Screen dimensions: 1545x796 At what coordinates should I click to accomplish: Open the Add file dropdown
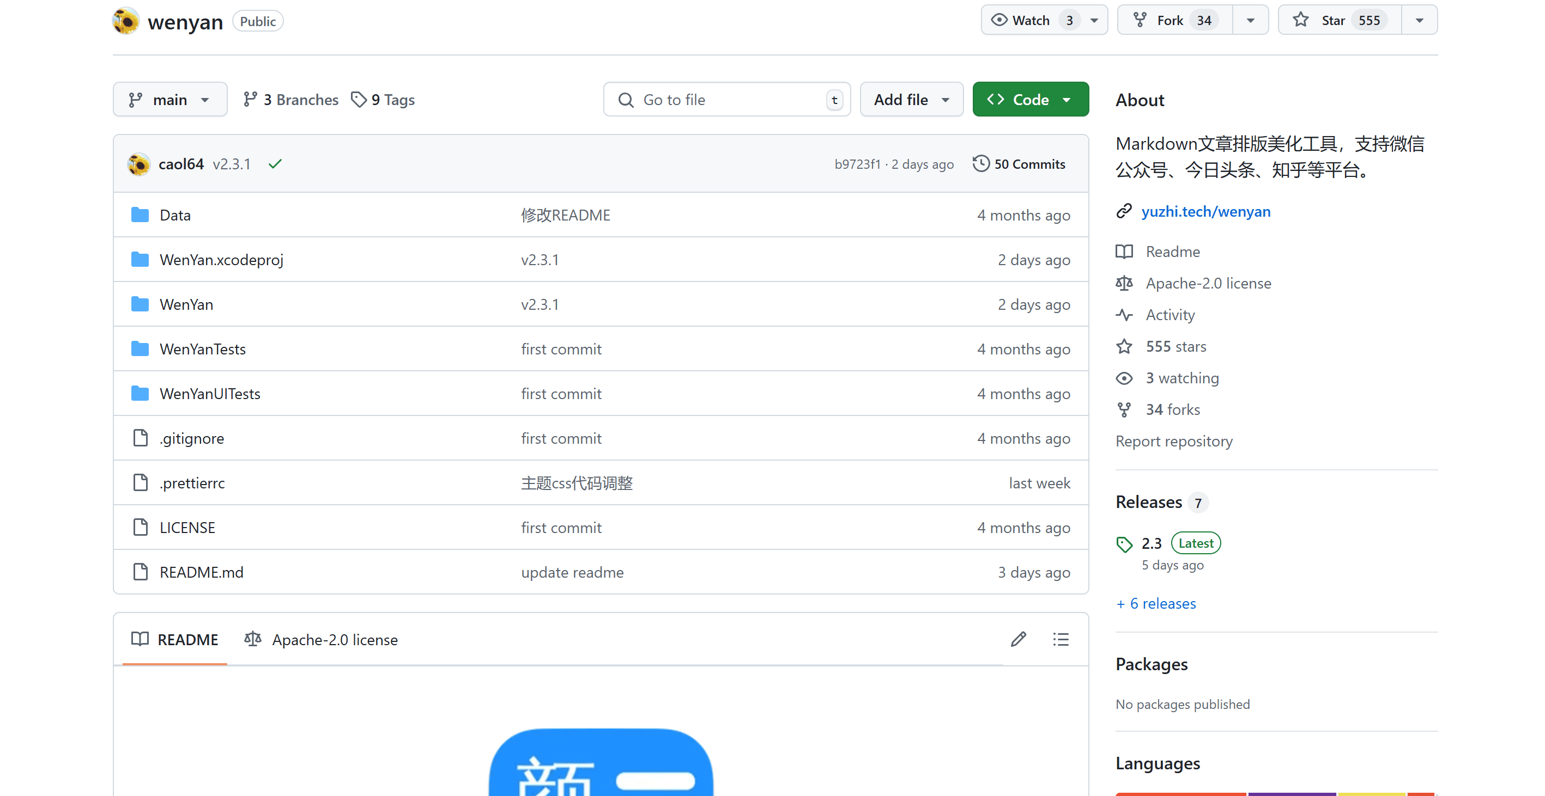point(911,99)
